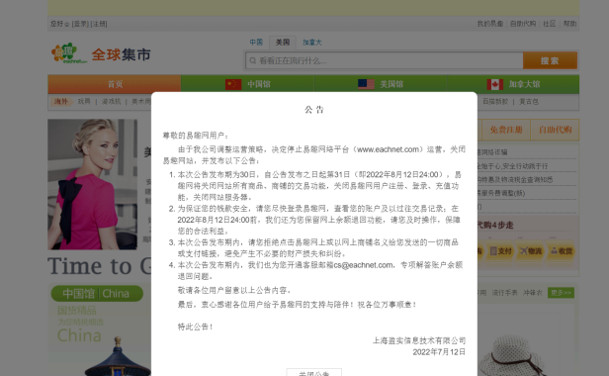Image resolution: width=609 pixels, height=376 pixels.
Task: Click the 百搭新款 category link
Action: (x=495, y=102)
